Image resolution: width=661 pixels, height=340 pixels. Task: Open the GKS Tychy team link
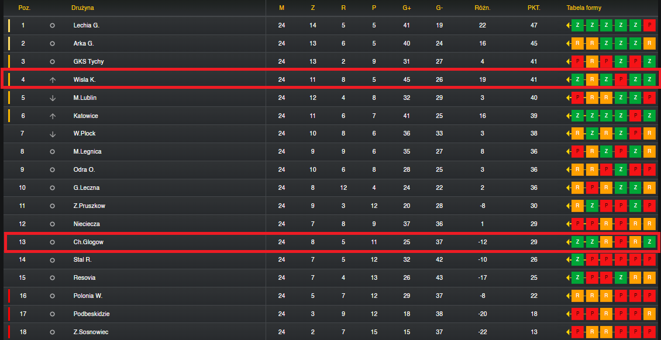[88, 61]
